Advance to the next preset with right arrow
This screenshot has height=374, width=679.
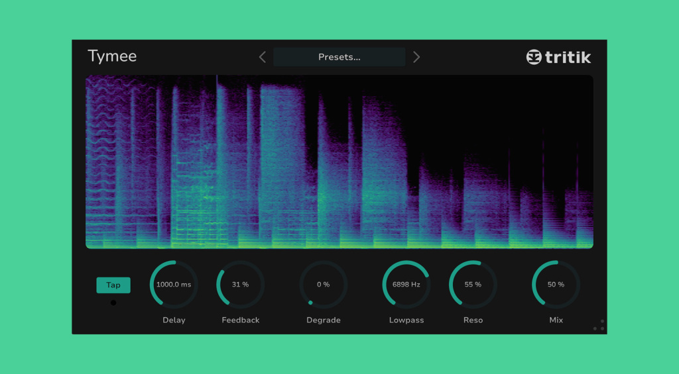(x=416, y=57)
